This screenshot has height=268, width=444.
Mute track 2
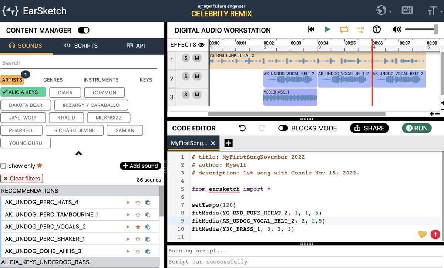pyautogui.click(x=197, y=77)
